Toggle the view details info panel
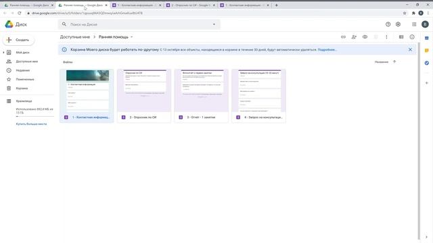This screenshot has height=243, width=433. tap(412, 37)
